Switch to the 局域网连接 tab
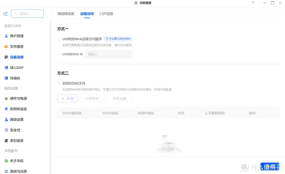 66,14
